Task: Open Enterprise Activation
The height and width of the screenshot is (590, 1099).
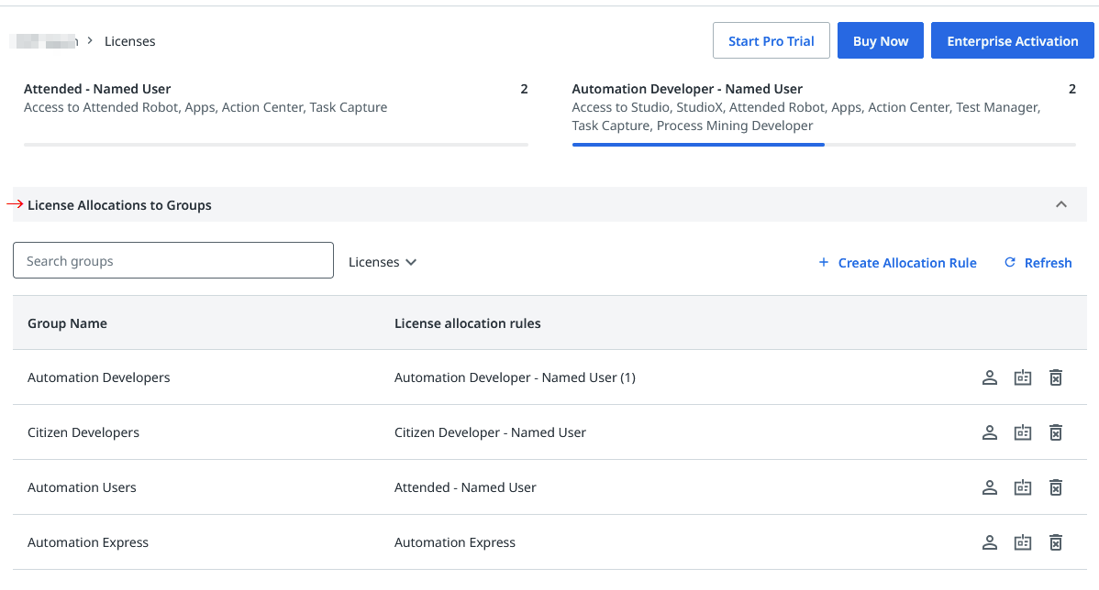Action: point(1013,41)
